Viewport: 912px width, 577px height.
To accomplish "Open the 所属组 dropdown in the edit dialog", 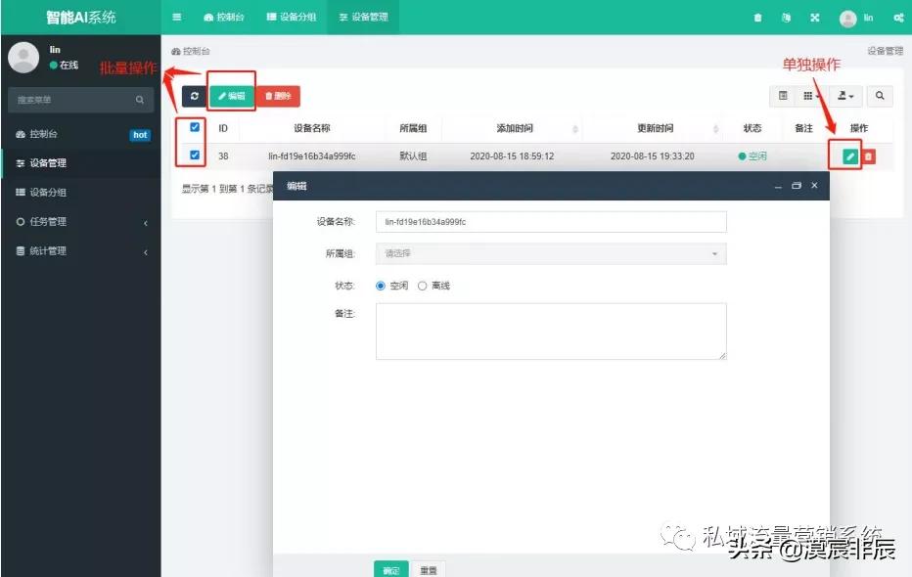I will (x=550, y=253).
